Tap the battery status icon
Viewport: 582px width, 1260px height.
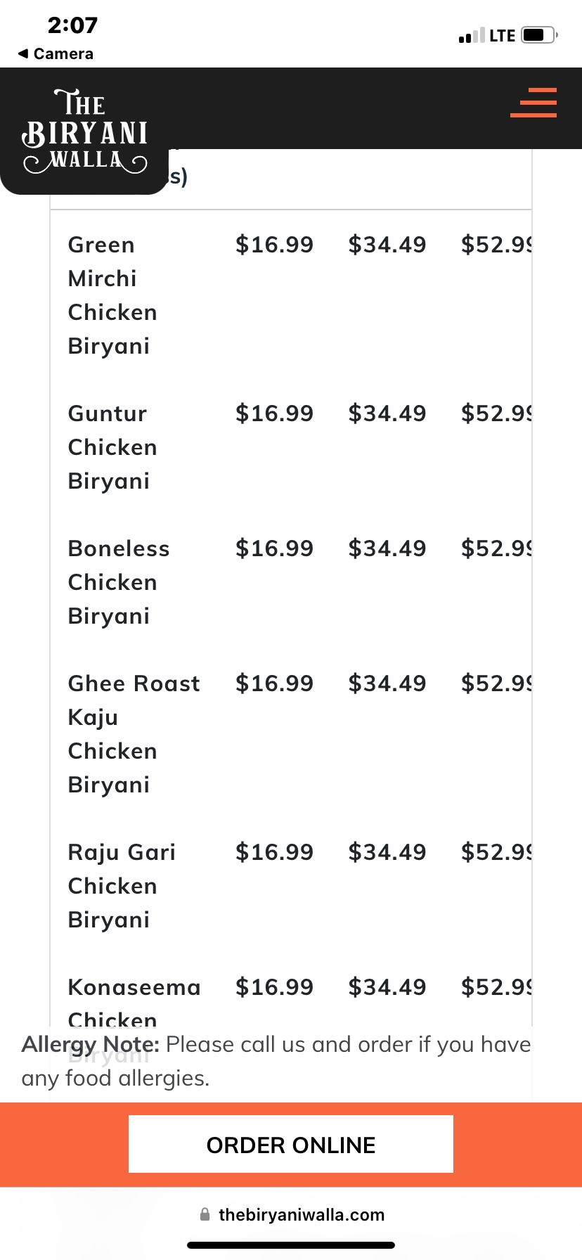point(539,34)
